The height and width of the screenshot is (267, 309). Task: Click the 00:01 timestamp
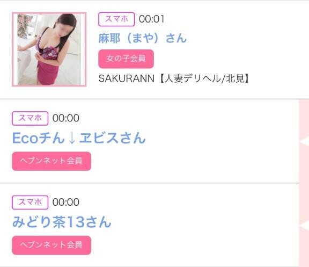coord(151,19)
